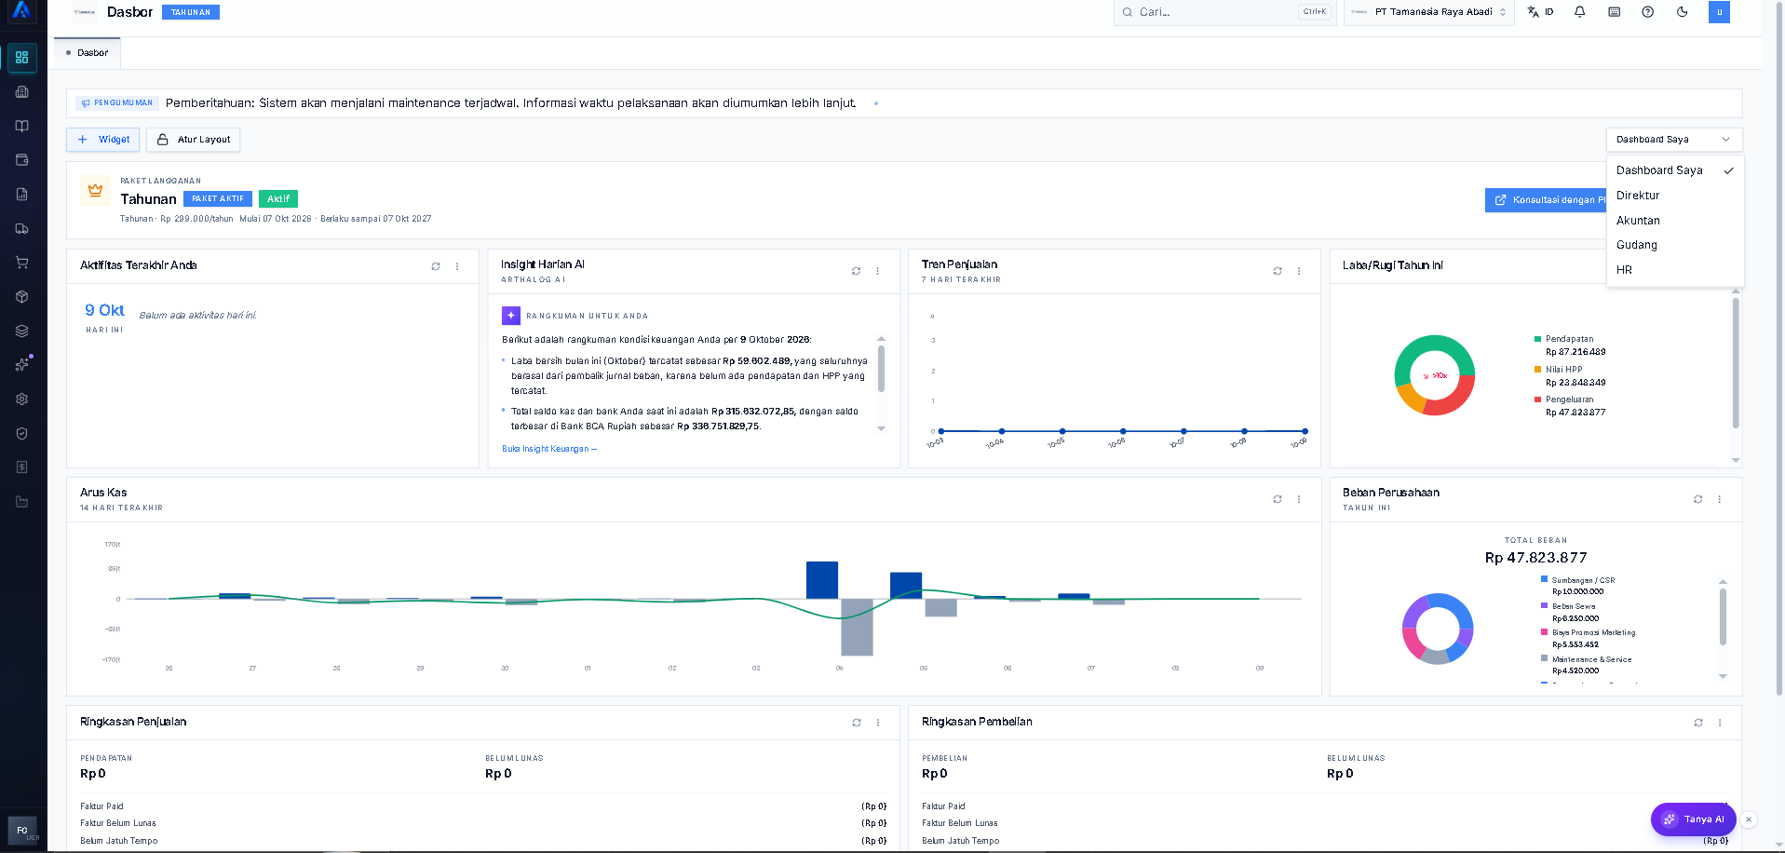Switch to the Dasbor tab
The image size is (1785, 853).
click(88, 53)
